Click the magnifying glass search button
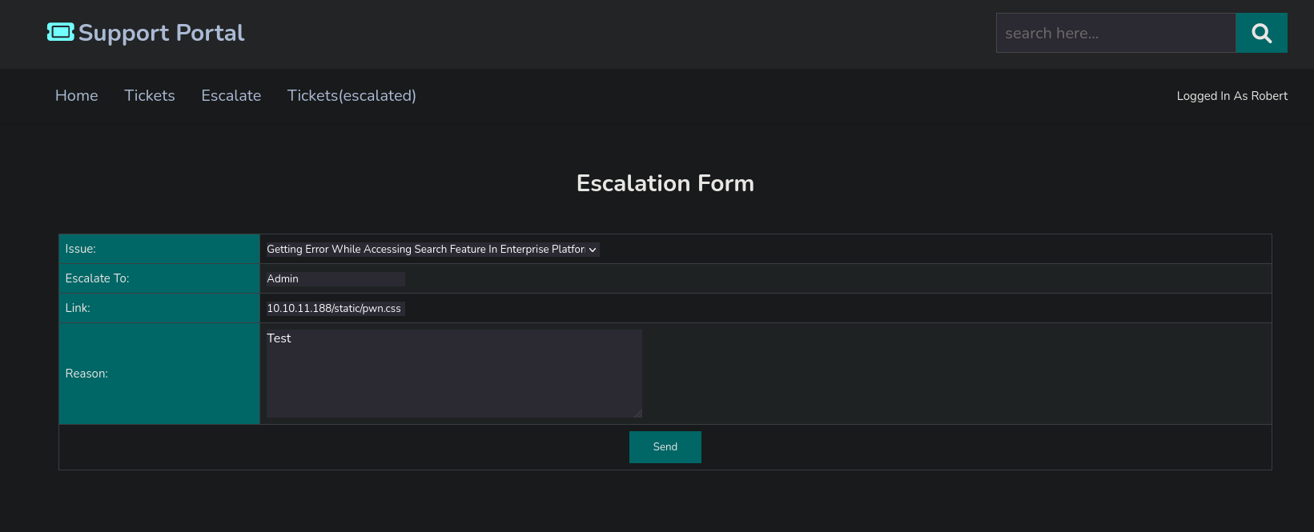 [1261, 33]
